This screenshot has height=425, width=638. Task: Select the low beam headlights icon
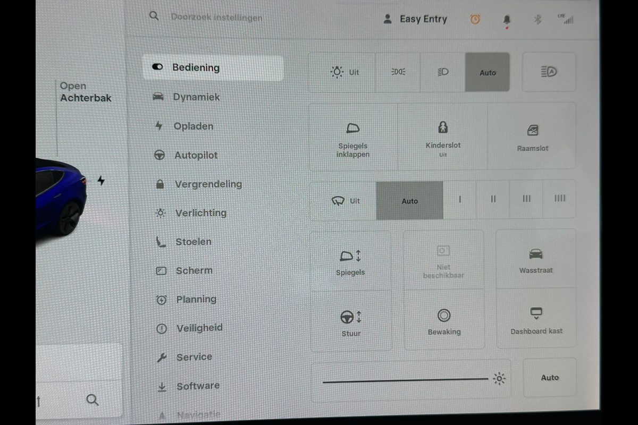pos(442,72)
